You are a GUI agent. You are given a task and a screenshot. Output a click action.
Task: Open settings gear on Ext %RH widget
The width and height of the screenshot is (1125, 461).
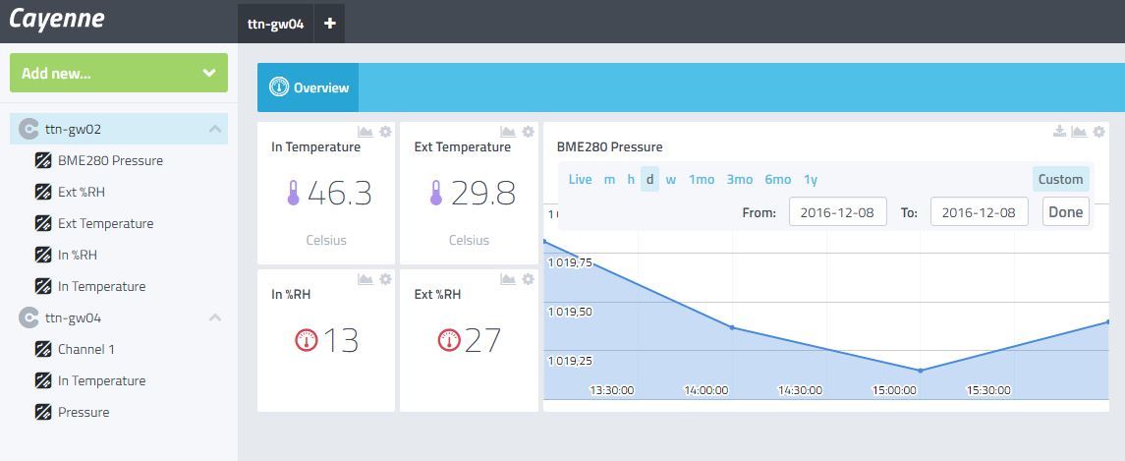[528, 278]
